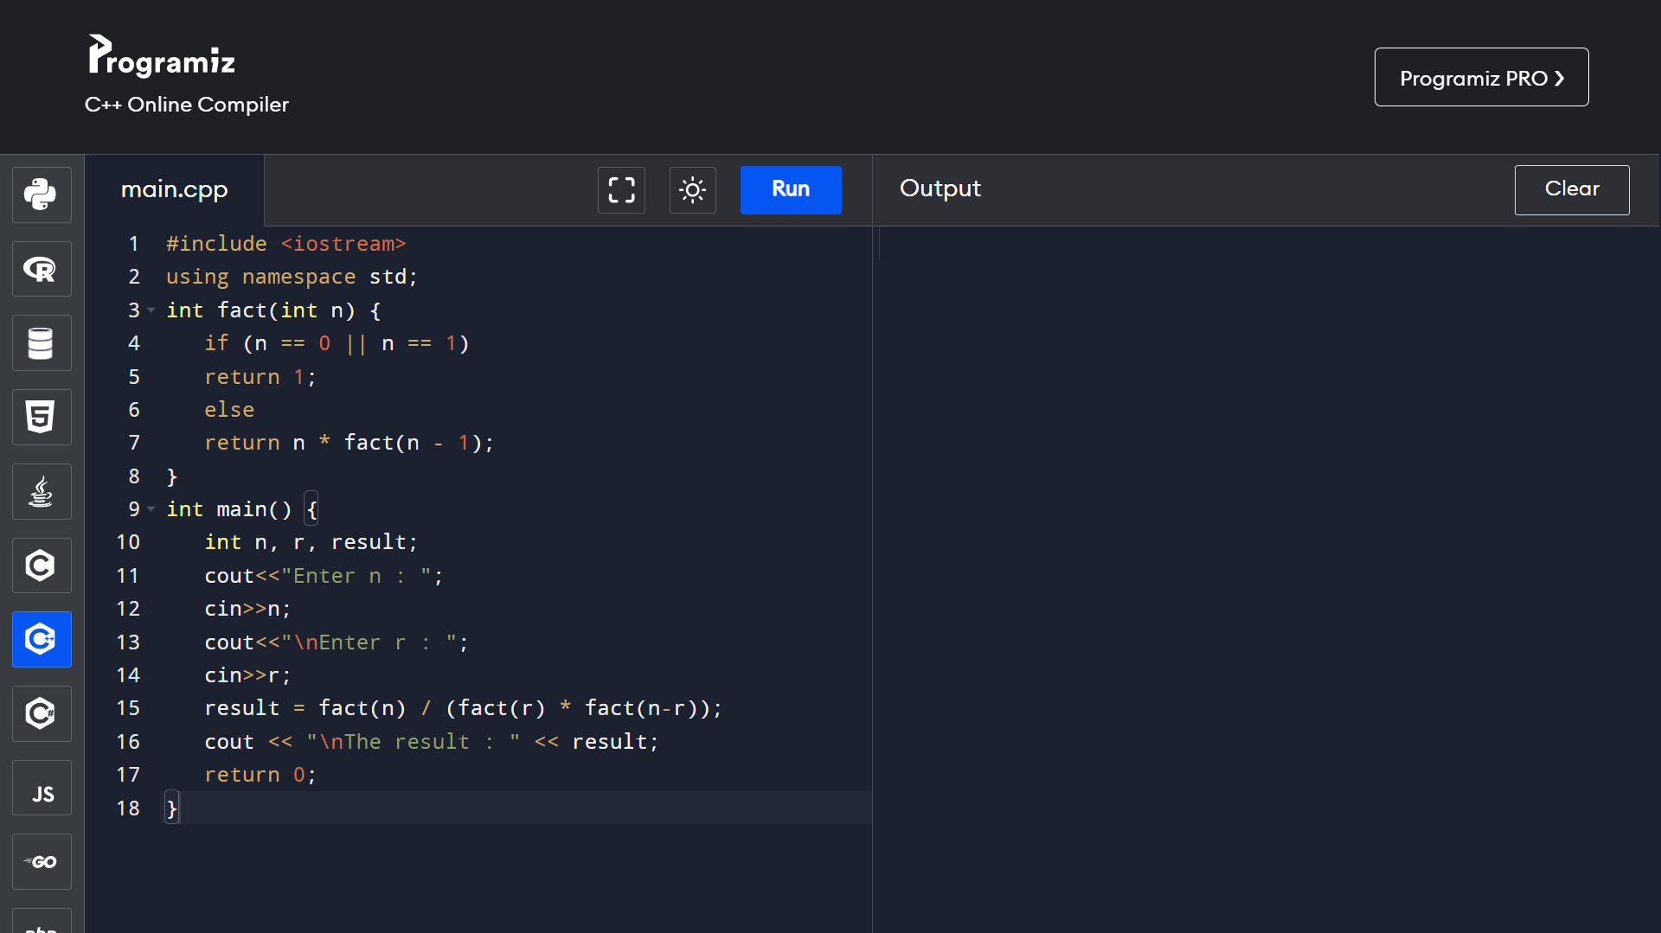Place cursor on '#include <iostream>' line
The width and height of the screenshot is (1661, 933).
point(285,244)
